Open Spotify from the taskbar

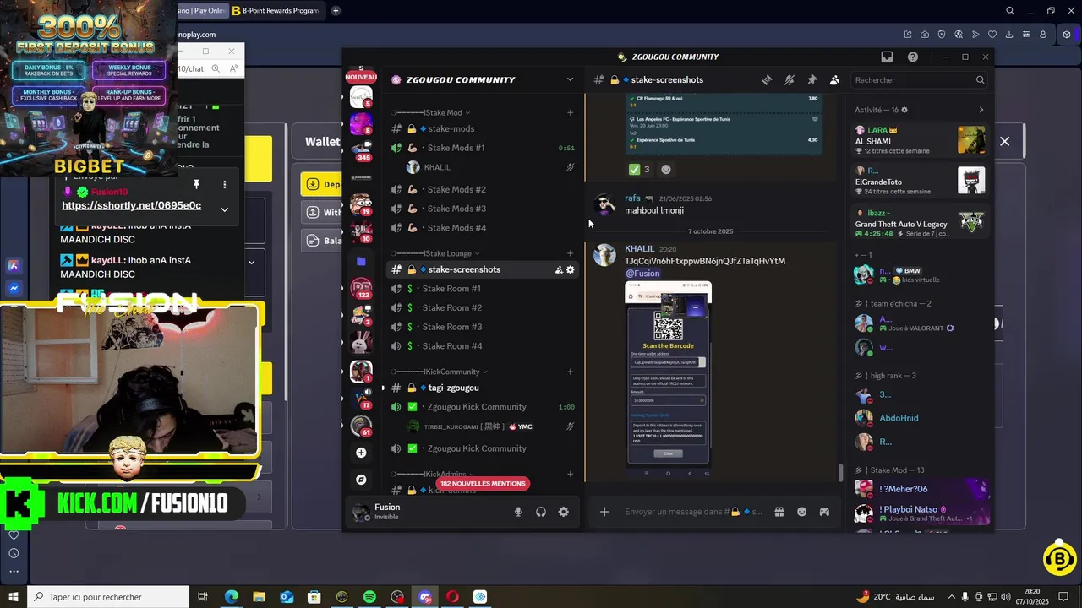pyautogui.click(x=369, y=597)
